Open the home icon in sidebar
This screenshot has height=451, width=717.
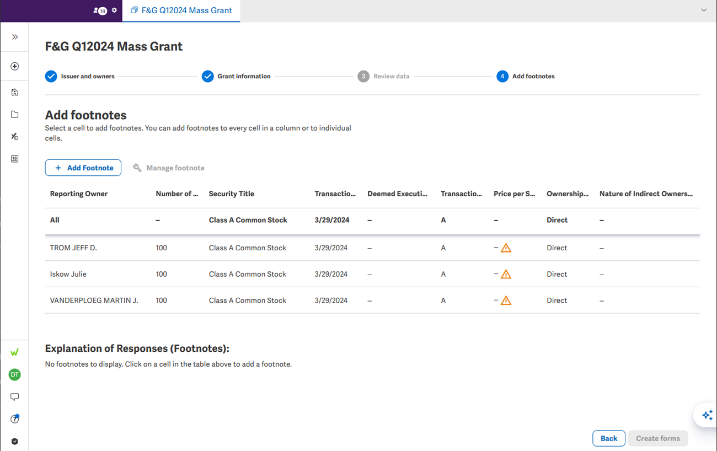(x=15, y=92)
